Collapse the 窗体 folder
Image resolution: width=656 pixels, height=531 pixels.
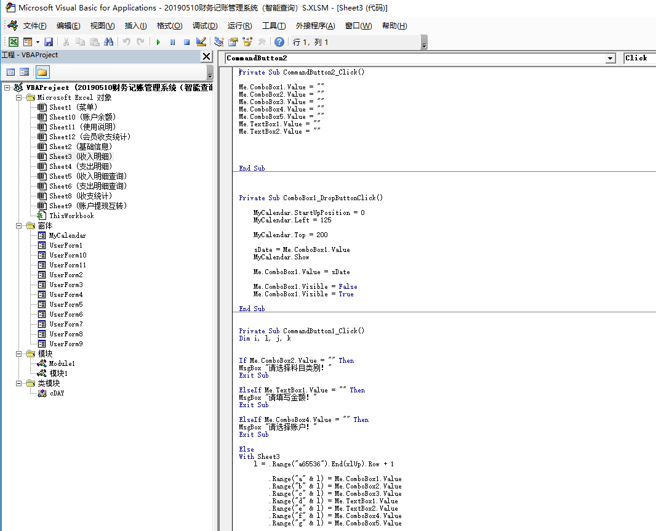click(x=19, y=225)
